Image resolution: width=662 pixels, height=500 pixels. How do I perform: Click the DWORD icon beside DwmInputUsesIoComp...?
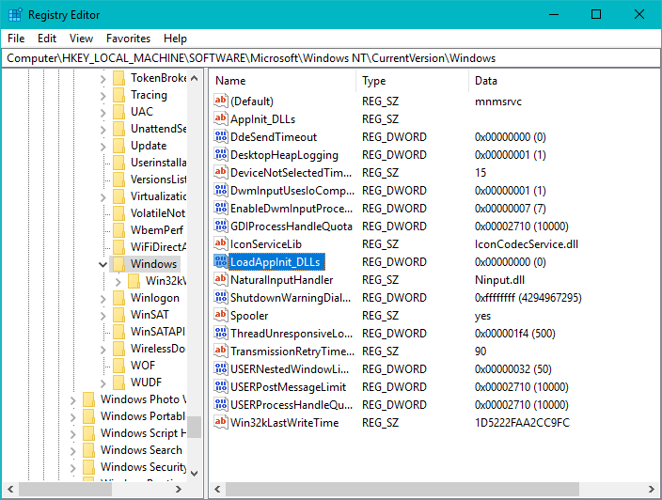[x=220, y=190]
